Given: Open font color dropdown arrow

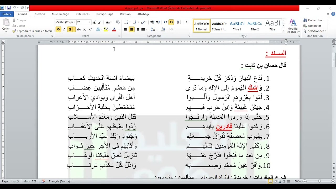Looking at the screenshot, I should [118, 29].
